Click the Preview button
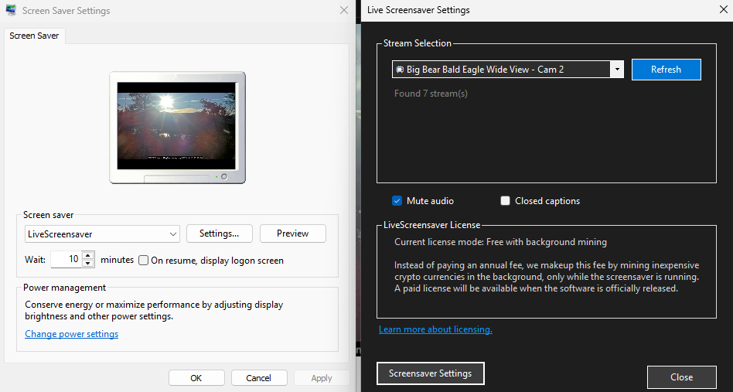 [292, 233]
